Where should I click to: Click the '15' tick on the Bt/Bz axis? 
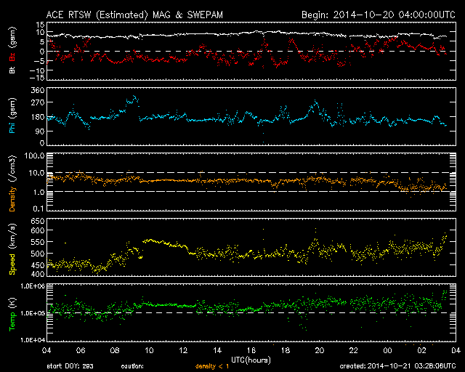pyautogui.click(x=41, y=25)
